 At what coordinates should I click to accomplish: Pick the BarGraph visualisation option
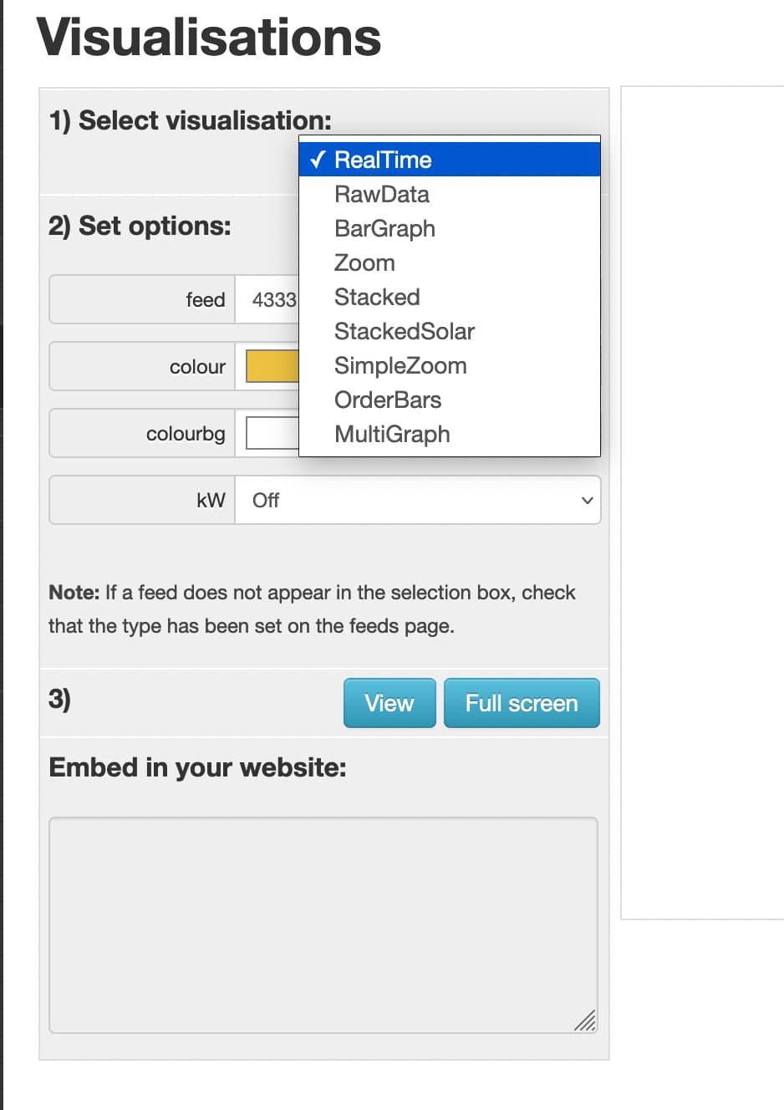click(384, 228)
